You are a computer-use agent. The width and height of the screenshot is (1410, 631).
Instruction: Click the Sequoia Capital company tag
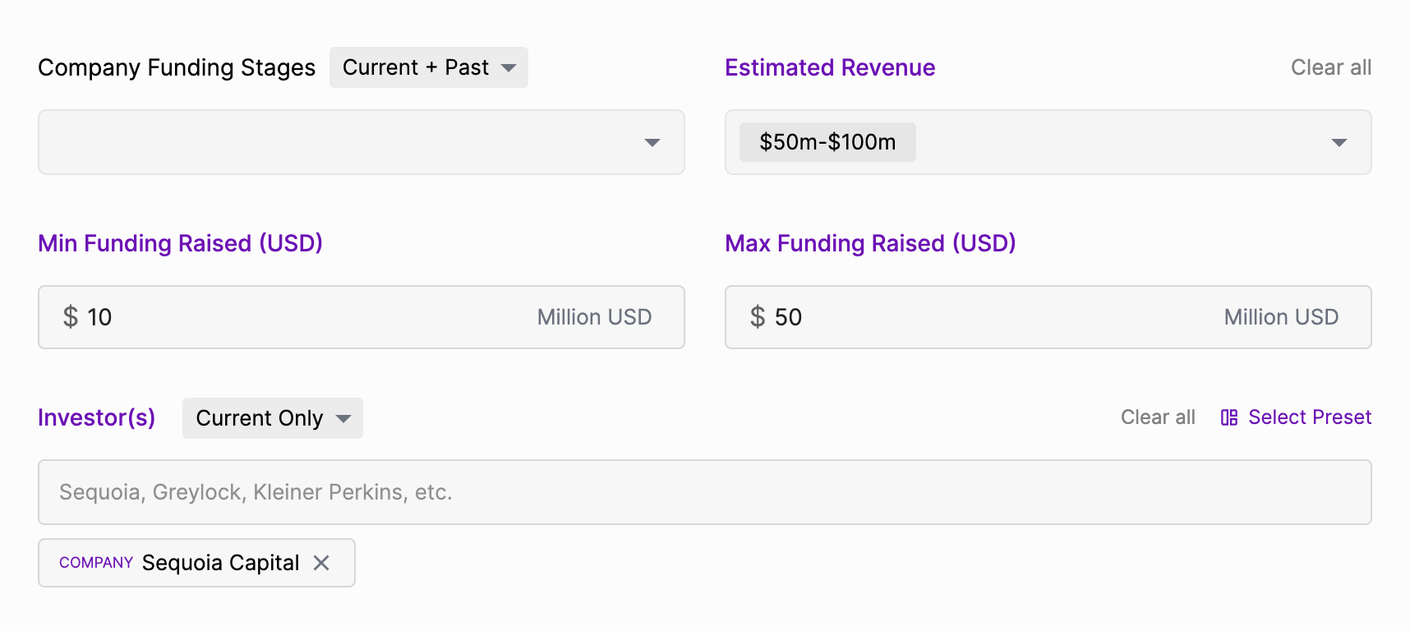coord(196,563)
